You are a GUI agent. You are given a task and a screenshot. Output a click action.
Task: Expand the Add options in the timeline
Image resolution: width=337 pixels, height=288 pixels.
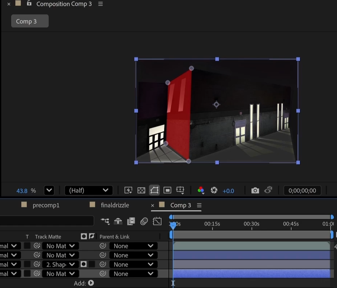[91, 283]
